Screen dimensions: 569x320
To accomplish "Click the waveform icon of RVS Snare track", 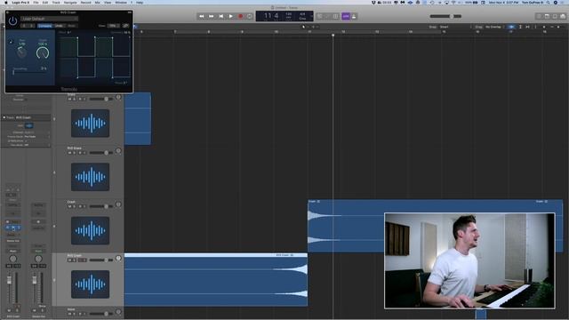I will [x=90, y=177].
